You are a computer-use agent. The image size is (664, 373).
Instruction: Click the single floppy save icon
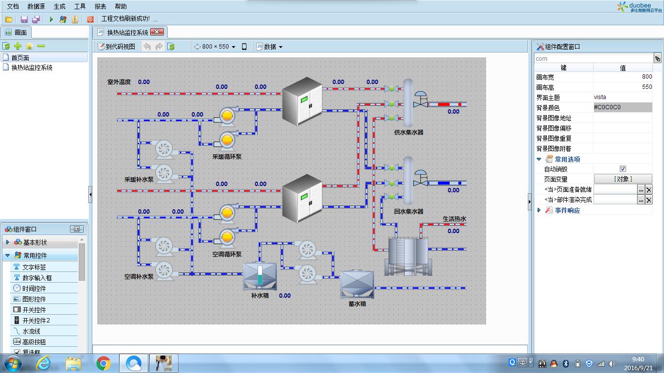[x=24, y=19]
